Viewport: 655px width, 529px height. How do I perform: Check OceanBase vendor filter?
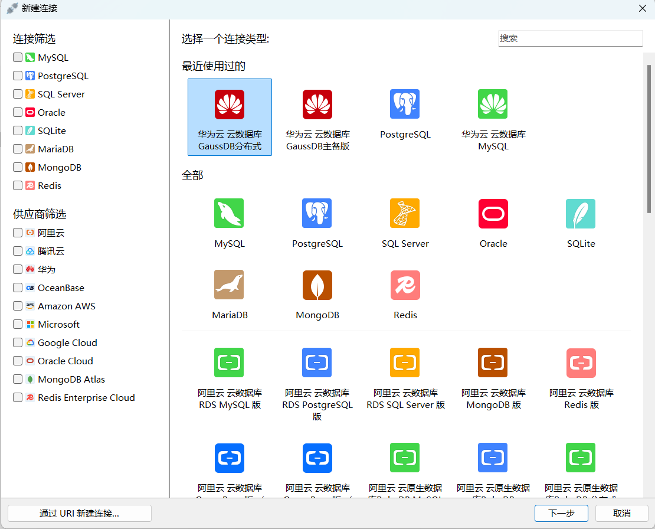click(x=18, y=288)
